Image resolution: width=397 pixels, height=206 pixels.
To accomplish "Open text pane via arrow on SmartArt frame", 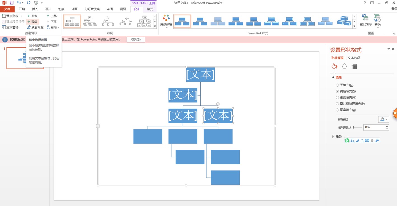I will (x=98, y=126).
